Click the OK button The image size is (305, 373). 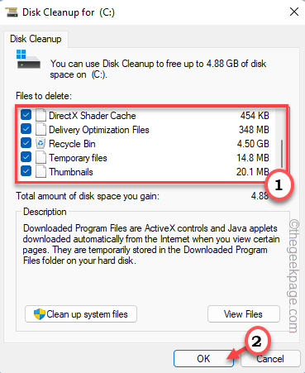(x=203, y=359)
